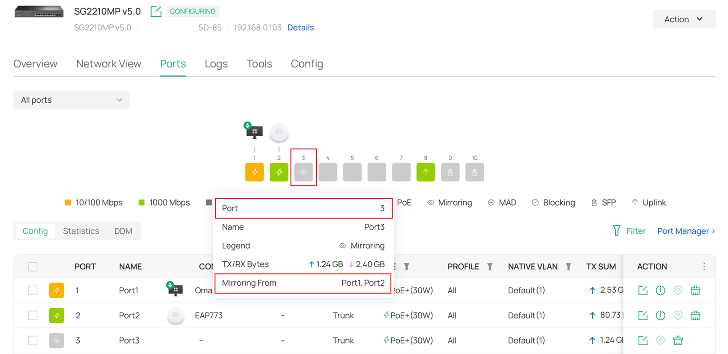Click the trash icon to clear Port2 config
This screenshot has width=728, height=354.
(695, 315)
